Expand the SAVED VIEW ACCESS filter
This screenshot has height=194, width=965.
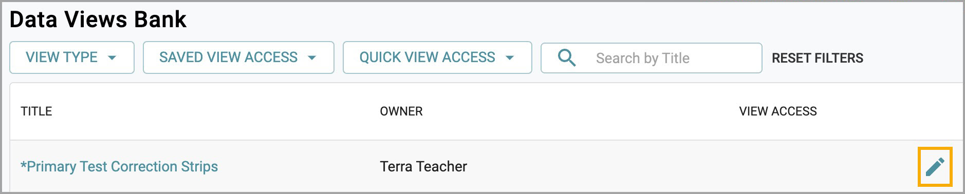tap(238, 57)
